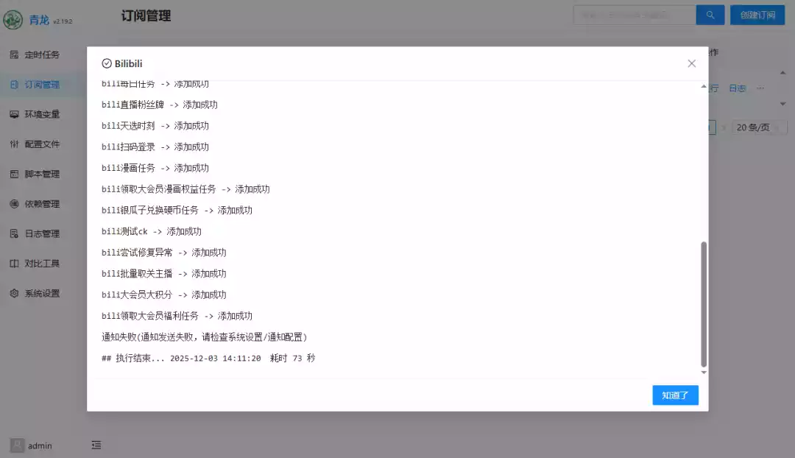Screen dimensions: 795x458
Task: Click the 创建订阅 button
Action: coord(757,15)
